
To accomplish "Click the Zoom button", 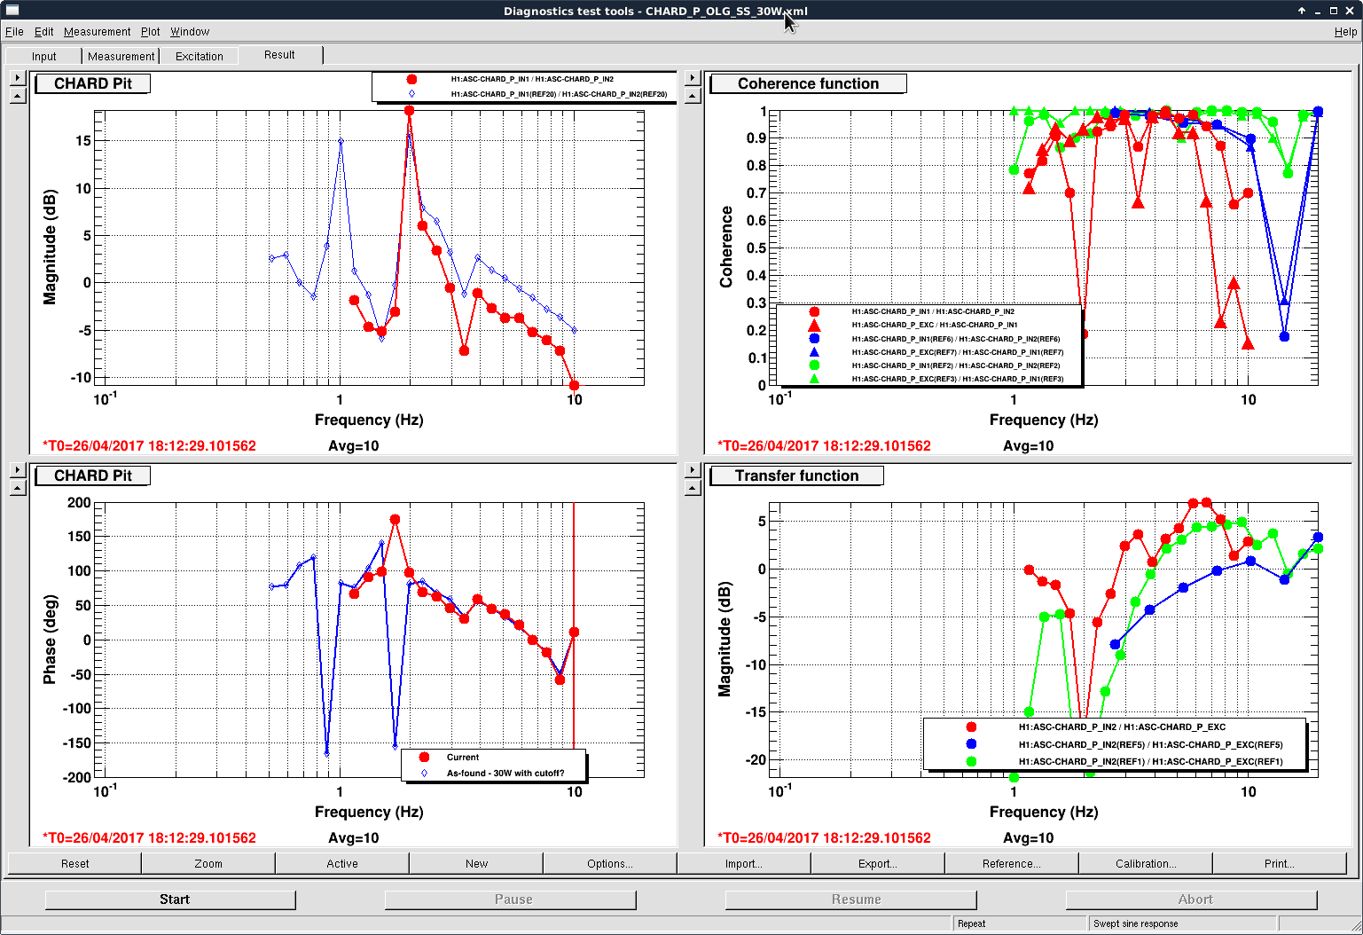I will (208, 863).
